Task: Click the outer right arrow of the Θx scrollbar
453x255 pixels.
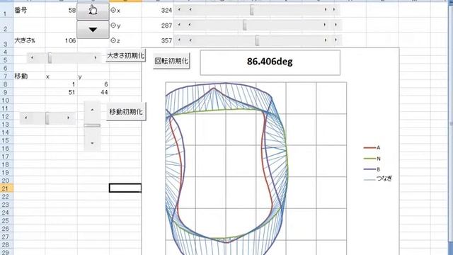Action: tap(334, 10)
